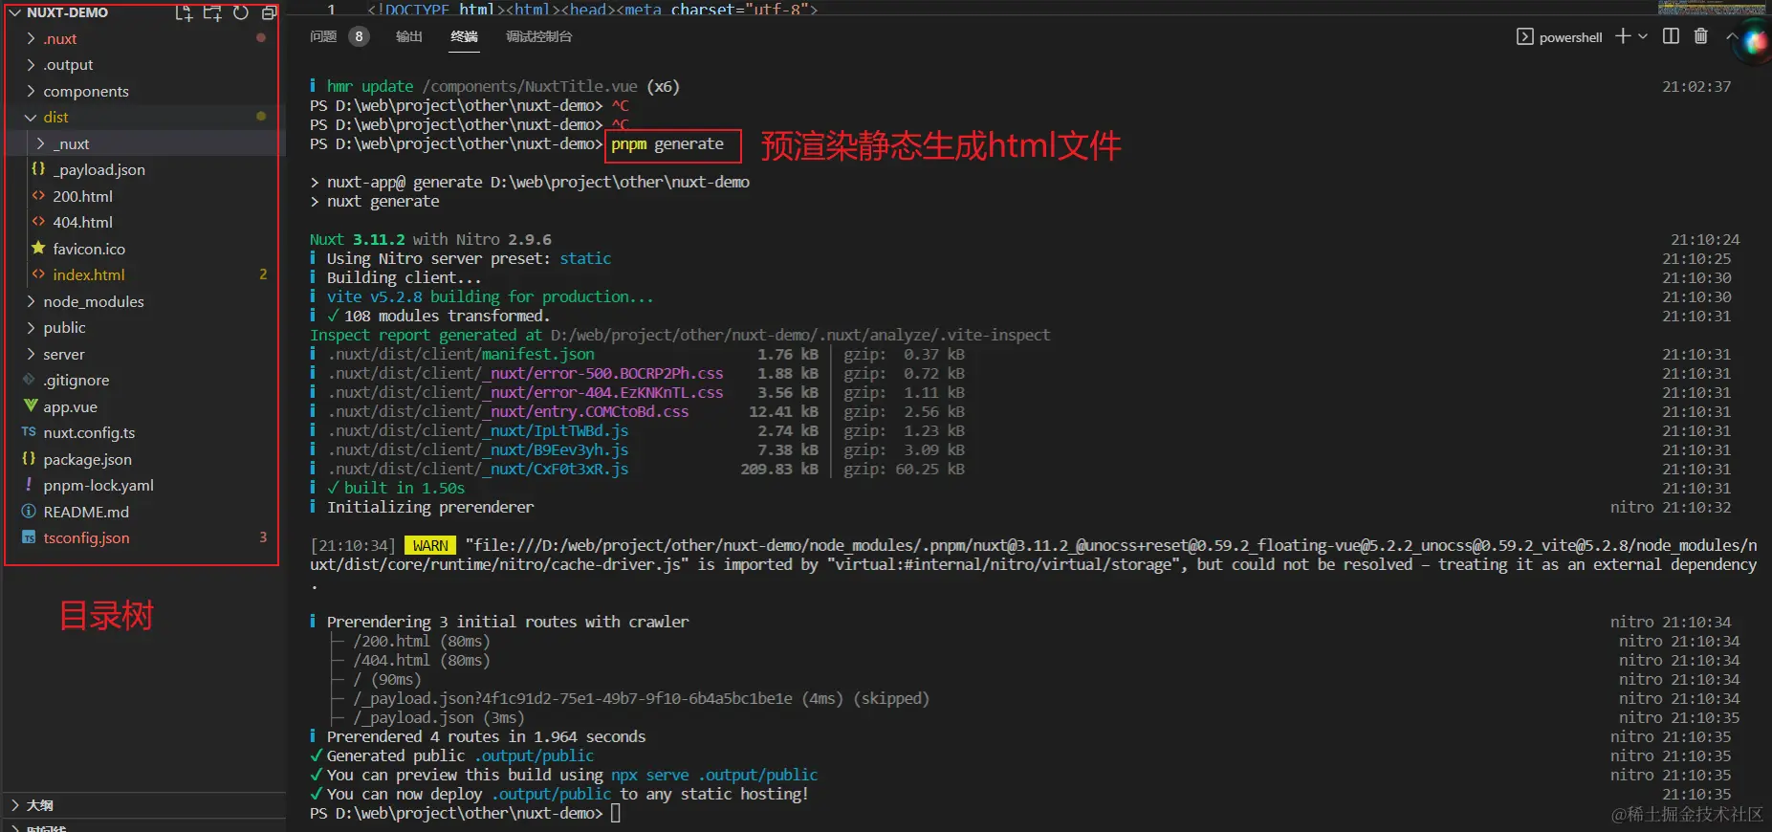The width and height of the screenshot is (1772, 832).
Task: Click the favicon.ico star icon
Action: pyautogui.click(x=38, y=249)
